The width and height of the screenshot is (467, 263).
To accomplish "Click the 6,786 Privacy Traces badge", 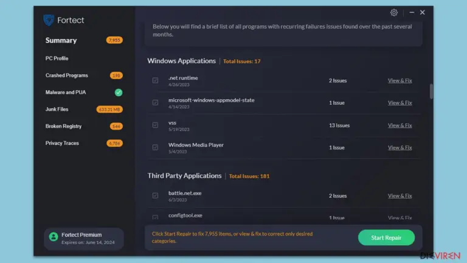I will click(x=114, y=144).
